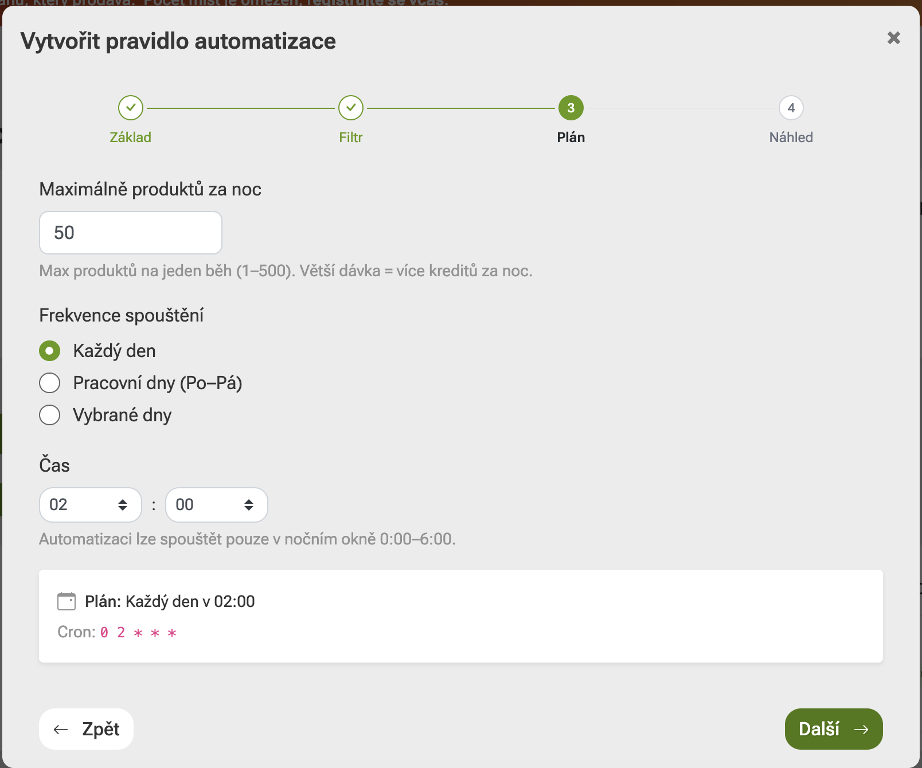Image resolution: width=922 pixels, height=768 pixels.
Task: Click the left arrow icon in Zpět
Action: [x=61, y=729]
